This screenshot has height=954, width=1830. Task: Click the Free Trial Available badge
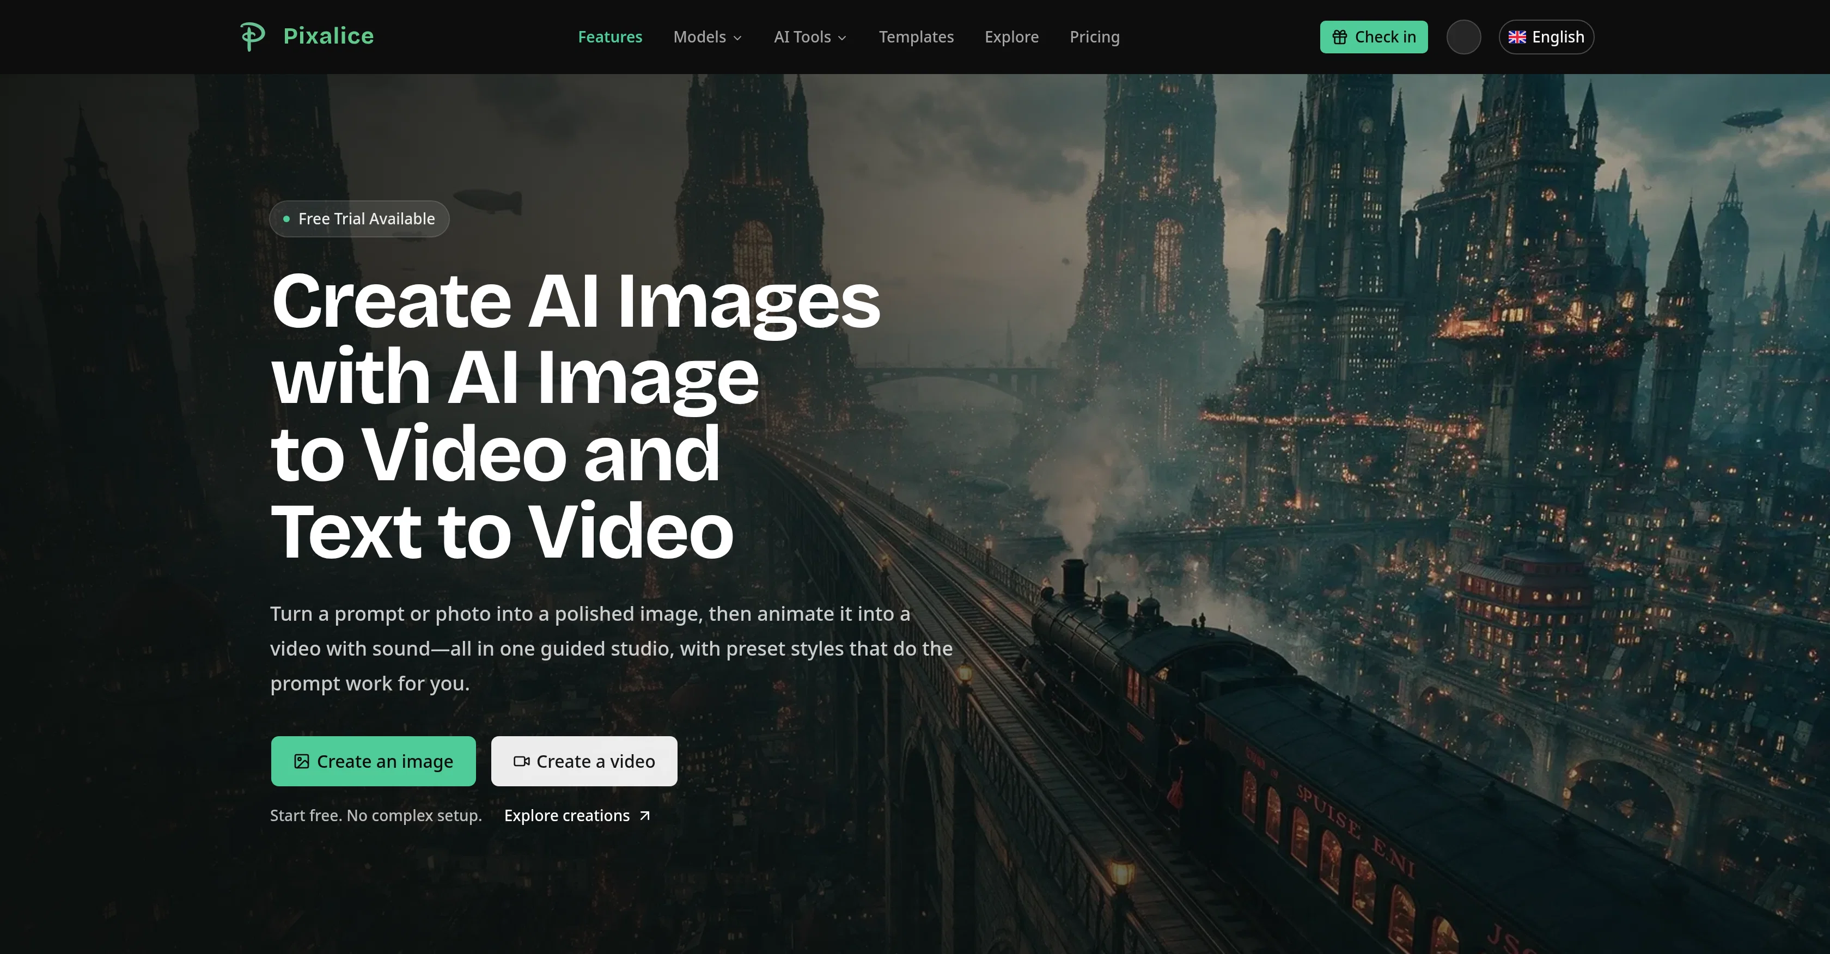pyautogui.click(x=359, y=219)
